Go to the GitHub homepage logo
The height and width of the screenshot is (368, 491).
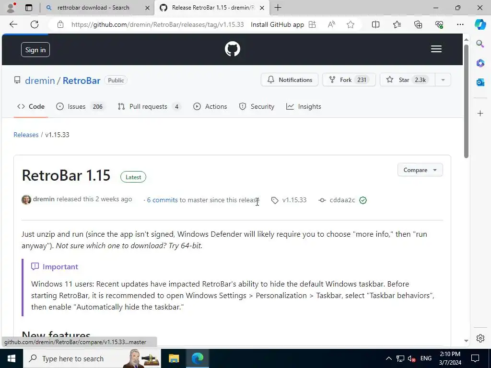tap(233, 49)
